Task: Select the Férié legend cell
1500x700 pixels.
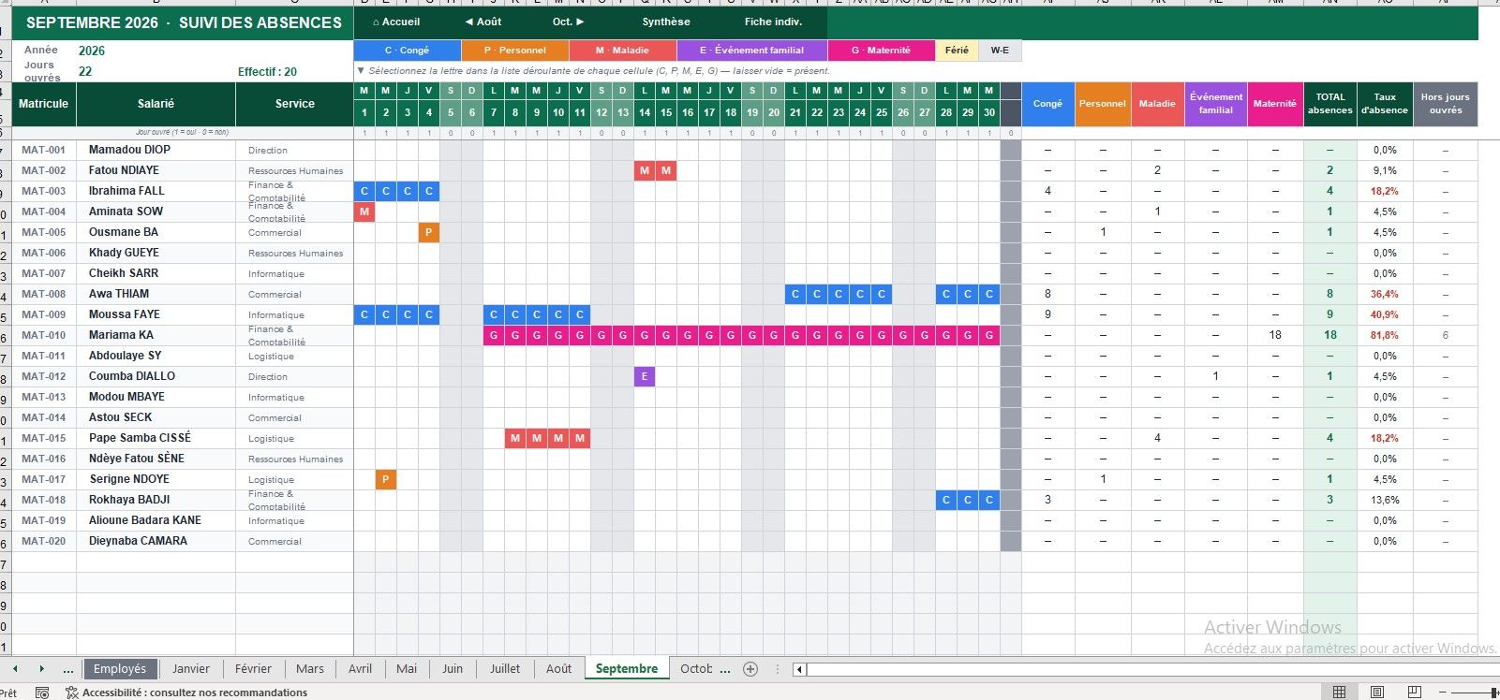Action: click(x=957, y=51)
